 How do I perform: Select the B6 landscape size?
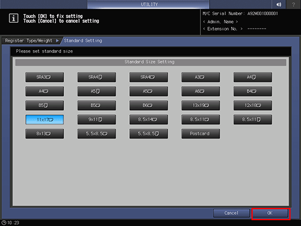[x=148, y=105]
